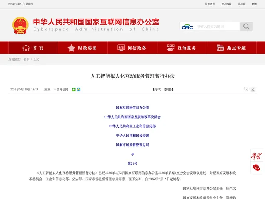Share via the blue Qzone star icon
265x199 pixels.
[x=79, y=90]
